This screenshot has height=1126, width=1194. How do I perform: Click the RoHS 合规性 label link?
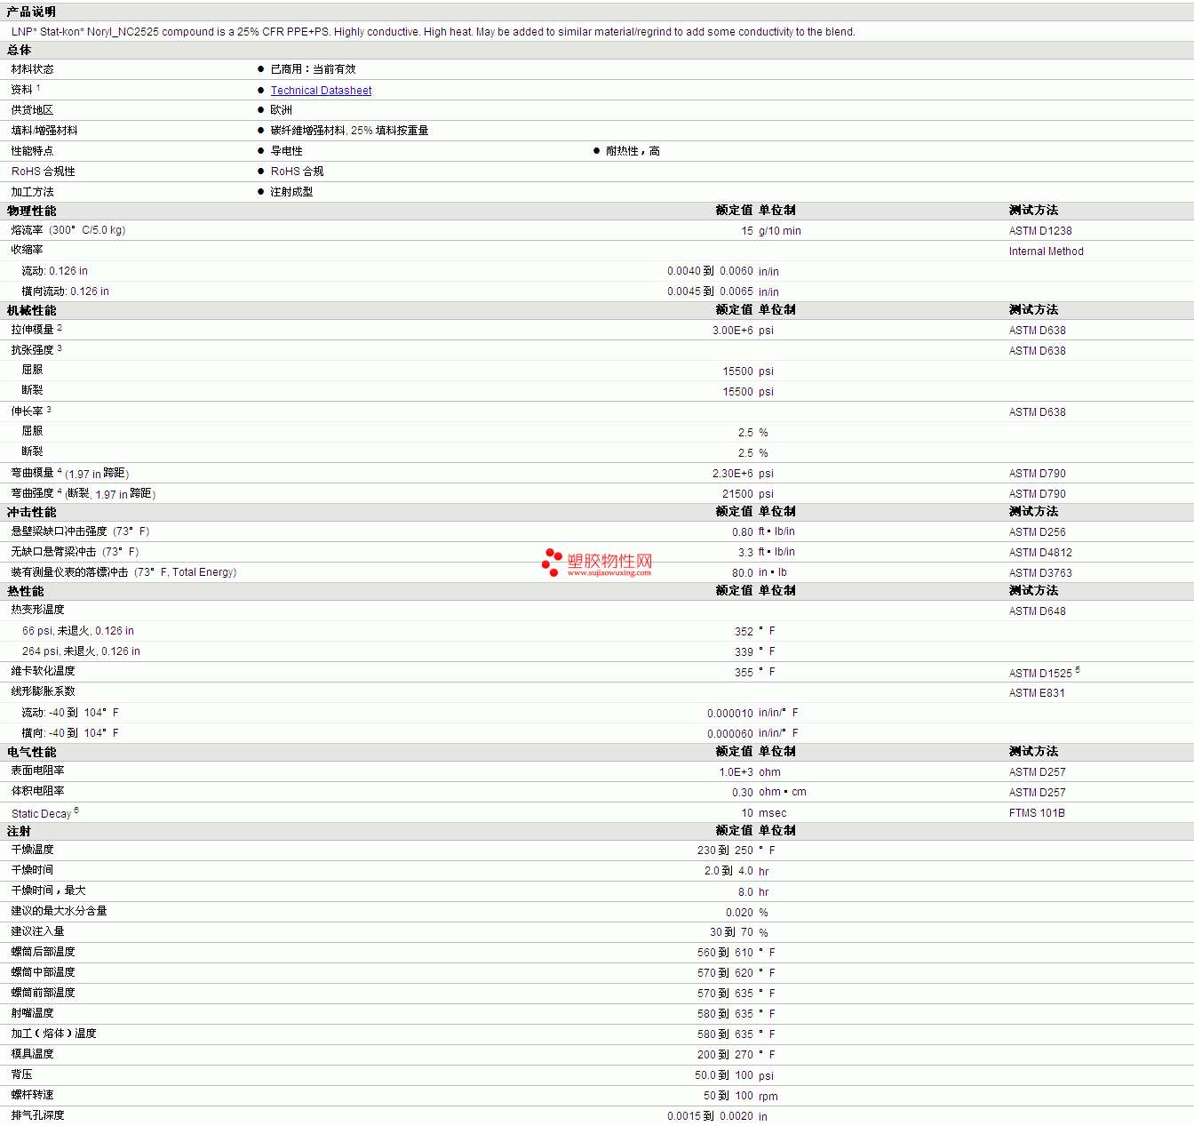click(44, 172)
